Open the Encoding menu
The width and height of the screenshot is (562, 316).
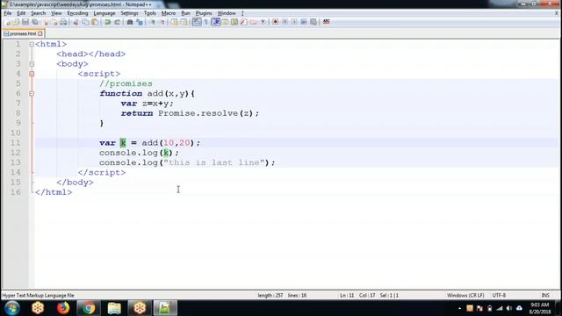click(77, 13)
